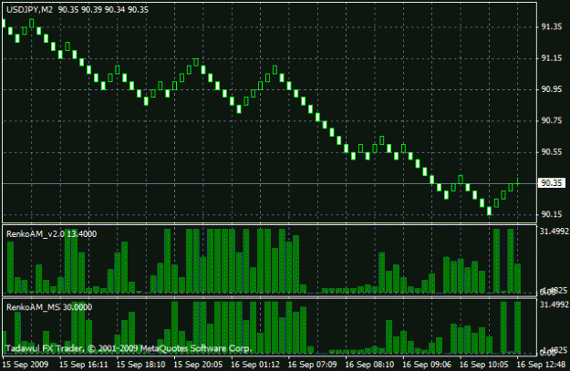Image resolution: width=570 pixels, height=371 pixels.
Task: Click the current price label 90.35
Action: point(552,183)
